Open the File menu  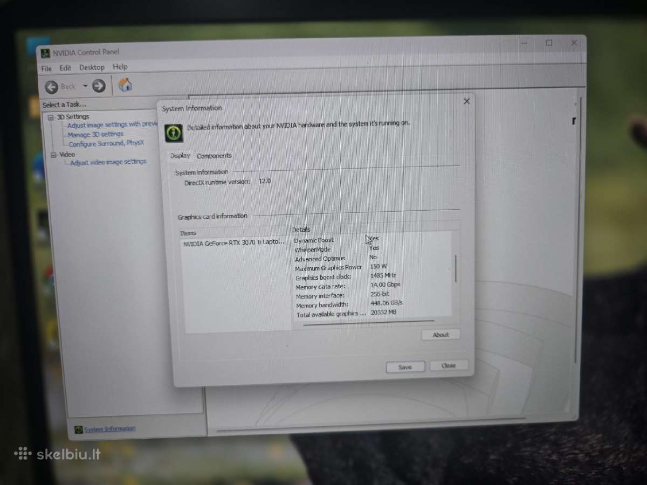pos(47,68)
